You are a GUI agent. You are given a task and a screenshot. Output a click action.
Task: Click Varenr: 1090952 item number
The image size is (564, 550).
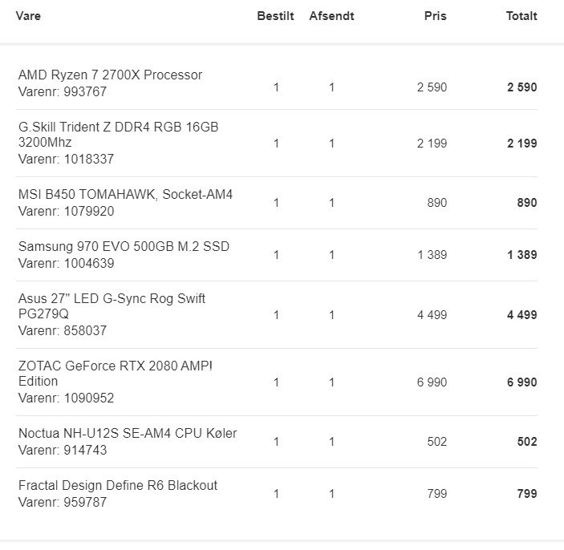click(x=66, y=398)
